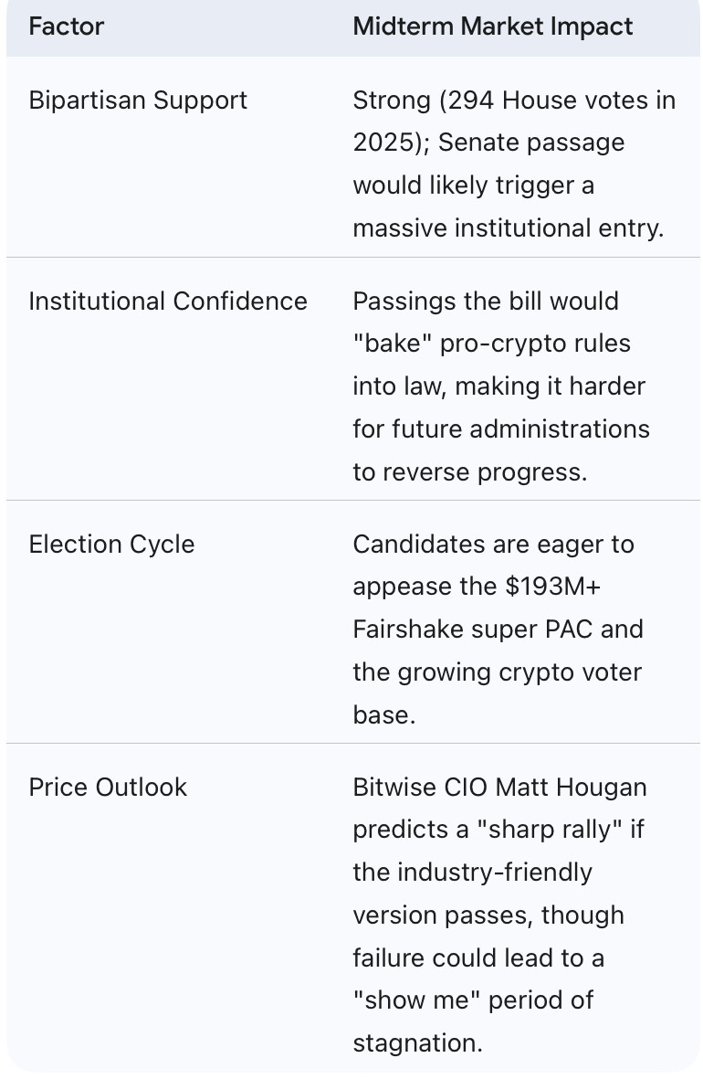This screenshot has height=1079, width=703.
Task: Click the Midterm Market Impact column header
Action: [x=492, y=26]
